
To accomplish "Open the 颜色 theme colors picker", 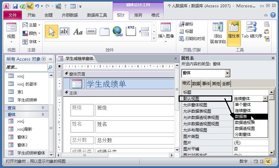I will point(32,33).
